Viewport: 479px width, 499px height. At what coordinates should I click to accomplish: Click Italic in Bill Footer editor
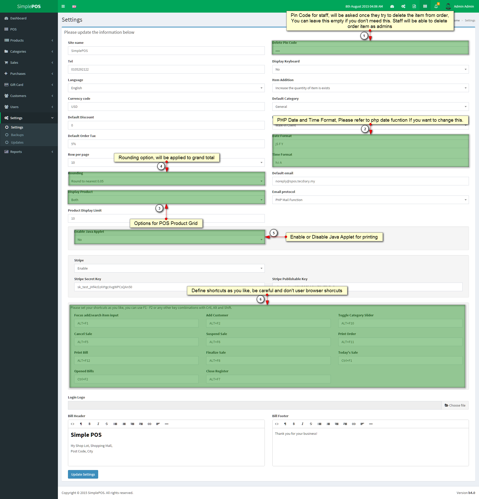pyautogui.click(x=302, y=424)
